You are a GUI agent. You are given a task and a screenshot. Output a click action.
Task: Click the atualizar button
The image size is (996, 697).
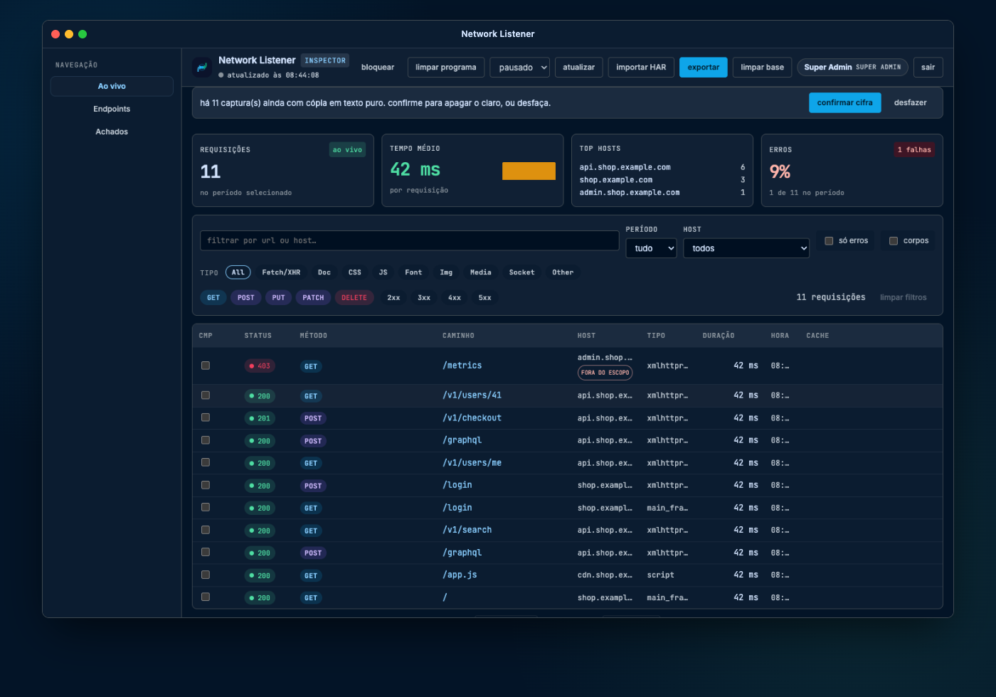[579, 68]
